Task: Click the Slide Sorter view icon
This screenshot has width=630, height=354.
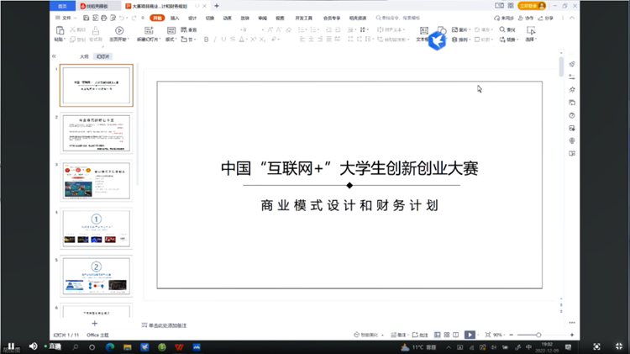Action: tap(447, 335)
